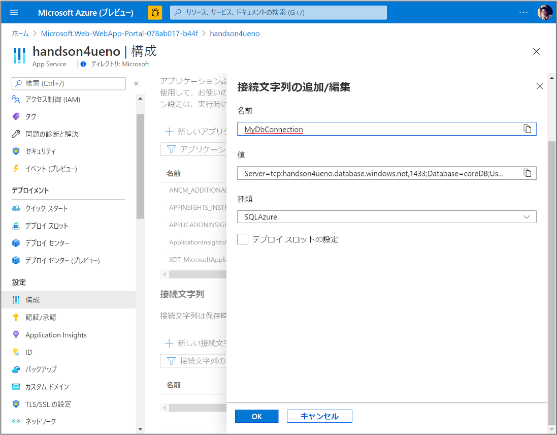Select XDT_MicrosoftAppli setting row
Screen dimensions: 557x435
[x=193, y=260]
